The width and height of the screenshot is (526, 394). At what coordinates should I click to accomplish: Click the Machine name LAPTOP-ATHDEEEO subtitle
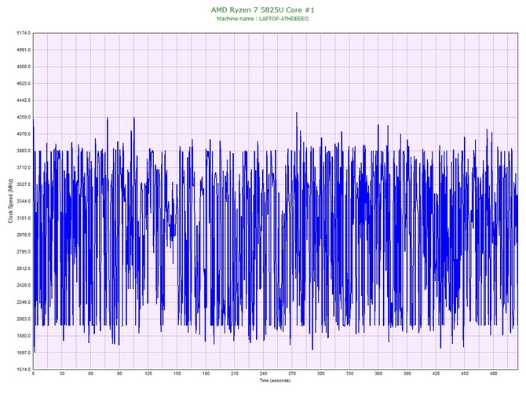click(x=263, y=19)
